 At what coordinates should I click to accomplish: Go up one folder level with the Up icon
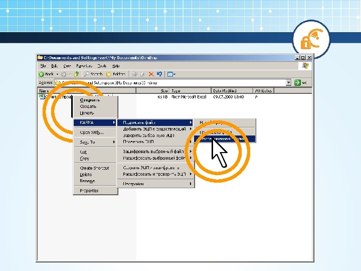[76, 74]
